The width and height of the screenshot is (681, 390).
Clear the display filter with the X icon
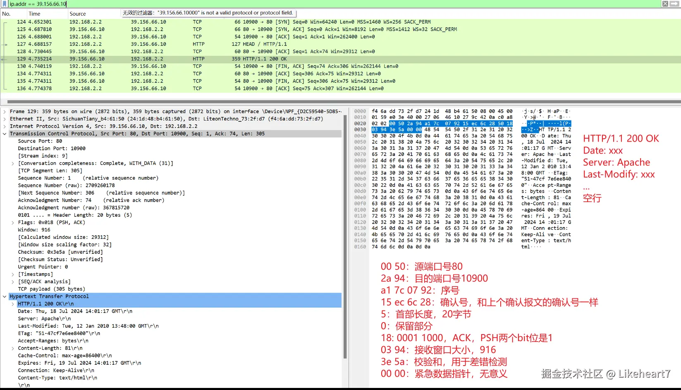[x=665, y=4]
